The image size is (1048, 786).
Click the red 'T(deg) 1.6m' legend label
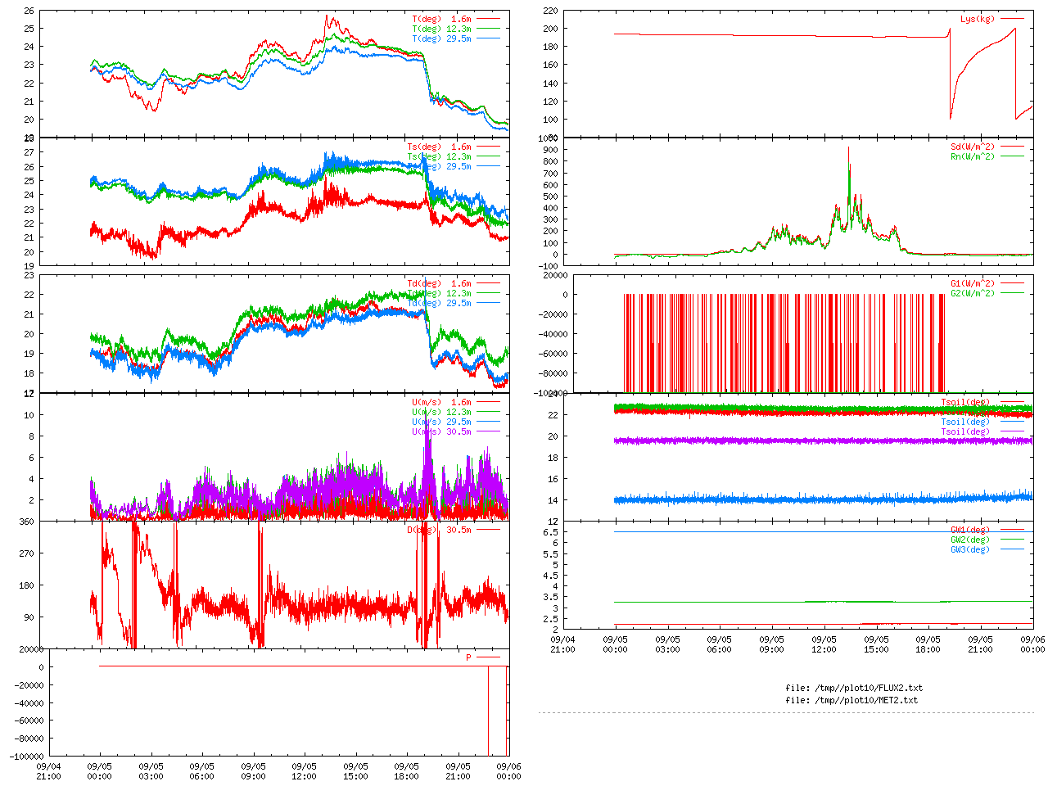click(x=441, y=19)
